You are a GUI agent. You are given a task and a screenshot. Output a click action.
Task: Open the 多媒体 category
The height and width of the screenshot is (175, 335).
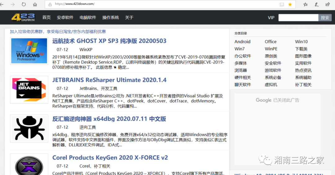(x=241, y=63)
